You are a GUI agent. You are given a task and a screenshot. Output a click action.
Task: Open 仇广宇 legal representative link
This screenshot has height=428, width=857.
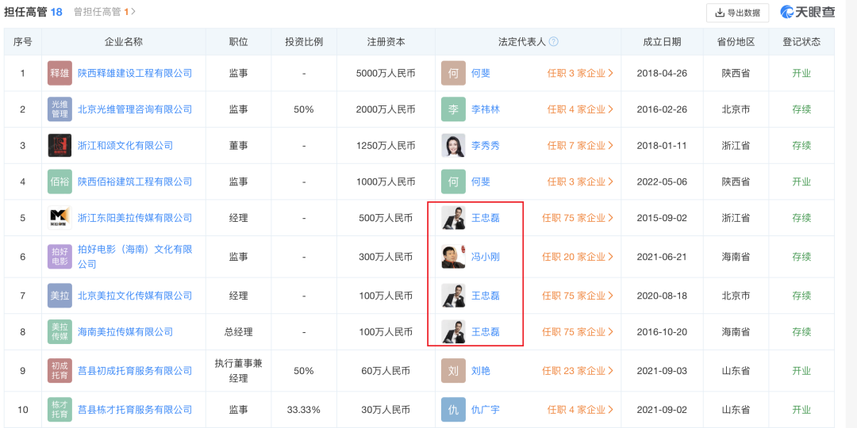click(485, 410)
